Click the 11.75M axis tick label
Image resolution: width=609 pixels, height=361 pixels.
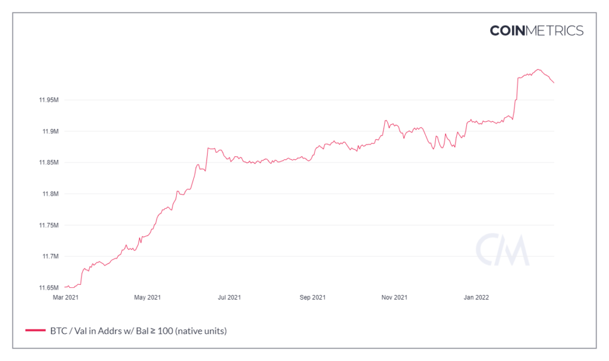point(48,225)
